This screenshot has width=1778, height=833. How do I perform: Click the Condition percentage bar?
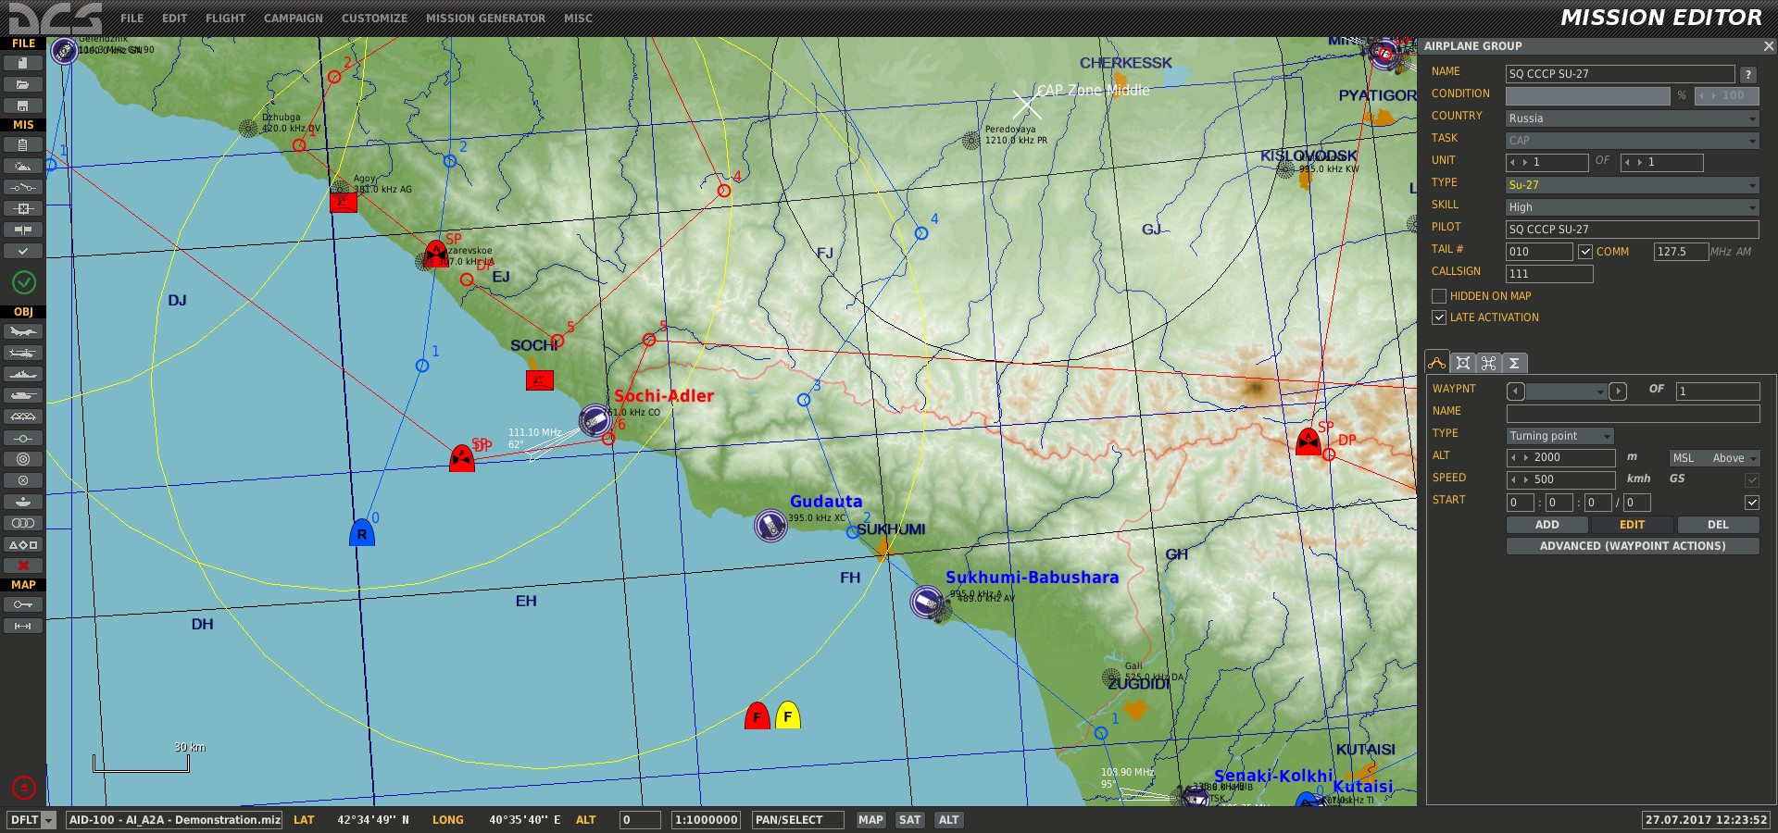pyautogui.click(x=1587, y=96)
